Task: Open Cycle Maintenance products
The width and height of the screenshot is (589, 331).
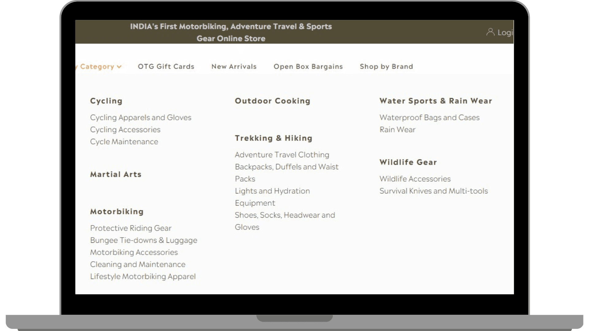Action: tap(124, 142)
